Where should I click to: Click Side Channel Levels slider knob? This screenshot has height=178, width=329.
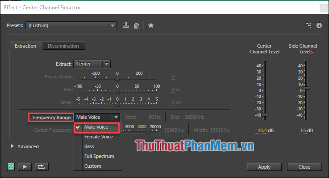306,88
